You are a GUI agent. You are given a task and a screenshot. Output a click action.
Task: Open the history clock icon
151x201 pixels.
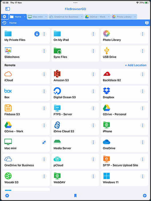point(4,23)
